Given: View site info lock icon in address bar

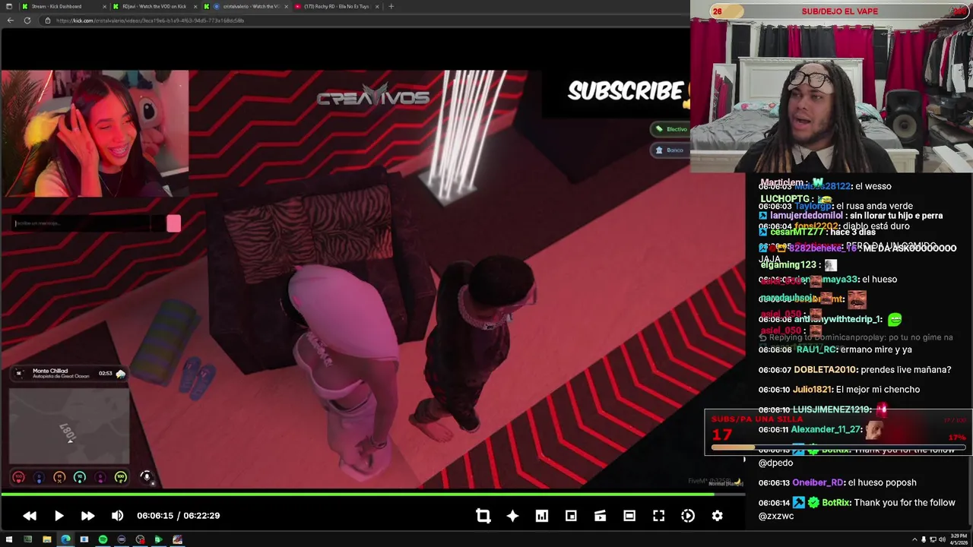Looking at the screenshot, I should 48,21.
